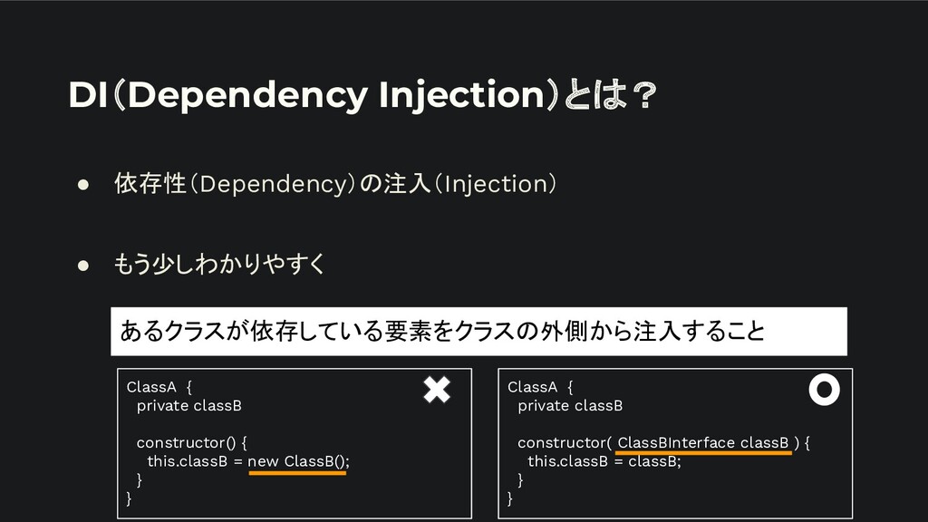This screenshot has width=928, height=522.
Task: Click the orange-underlined 'new ClassB();' text
Action: 298,461
